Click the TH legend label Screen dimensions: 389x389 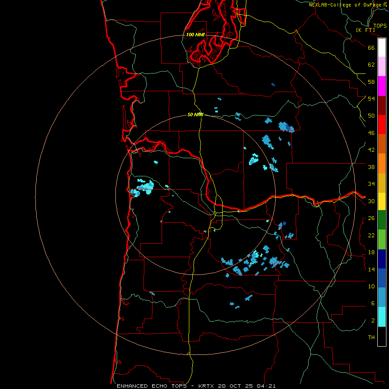point(371,338)
